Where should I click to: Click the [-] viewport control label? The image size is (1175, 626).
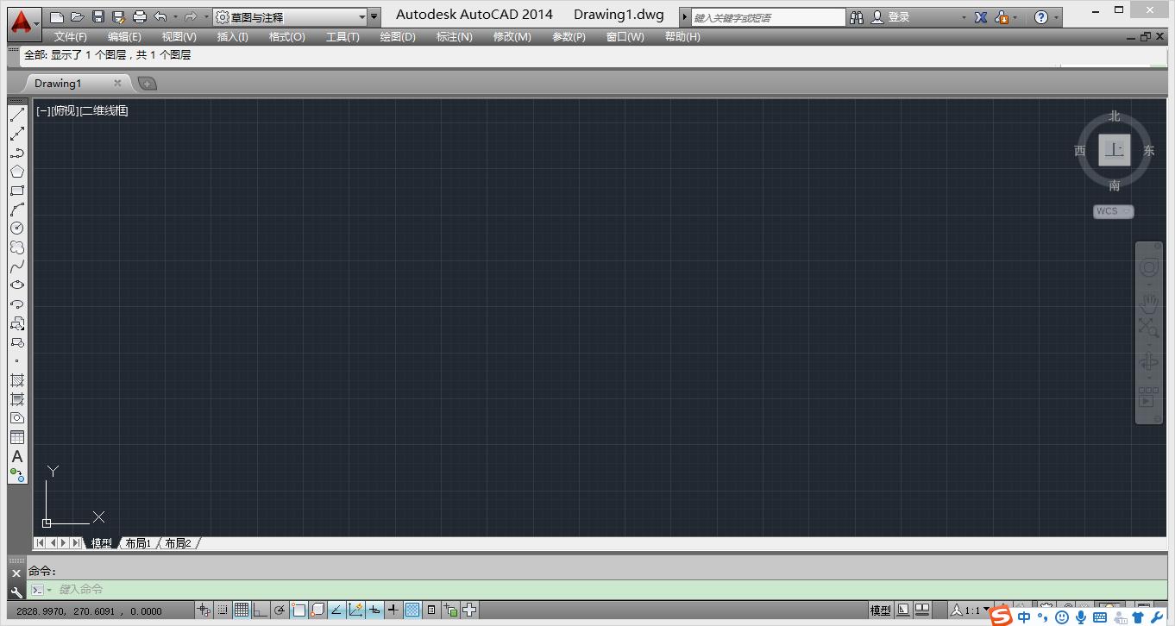point(43,110)
